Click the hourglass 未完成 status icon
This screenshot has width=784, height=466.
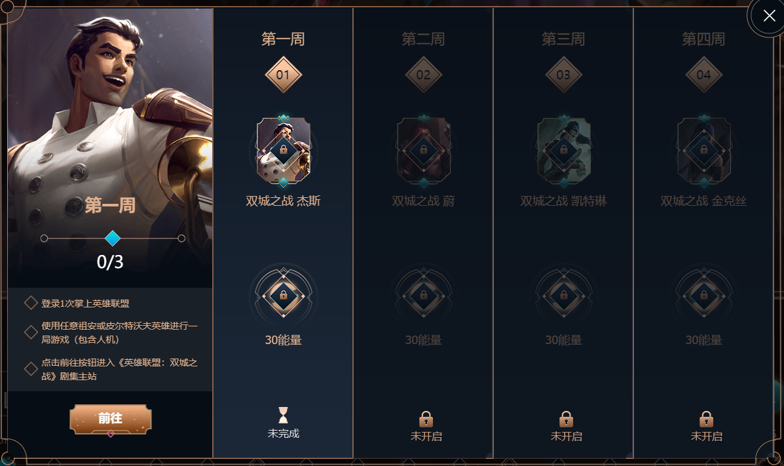coord(283,415)
